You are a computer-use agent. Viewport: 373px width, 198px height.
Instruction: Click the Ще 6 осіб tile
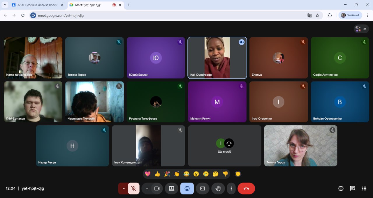pyautogui.click(x=224, y=146)
